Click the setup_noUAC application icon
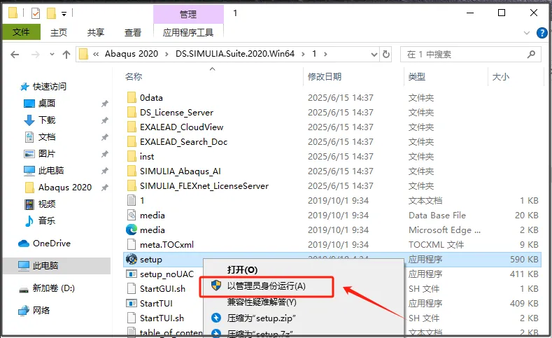This screenshot has width=552, height=338. point(132,274)
